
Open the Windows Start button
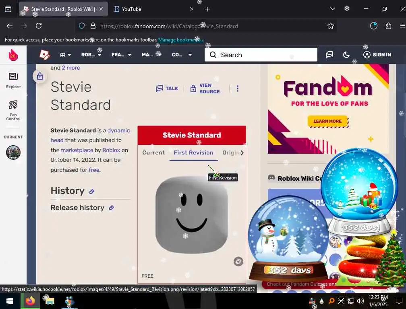click(x=10, y=301)
